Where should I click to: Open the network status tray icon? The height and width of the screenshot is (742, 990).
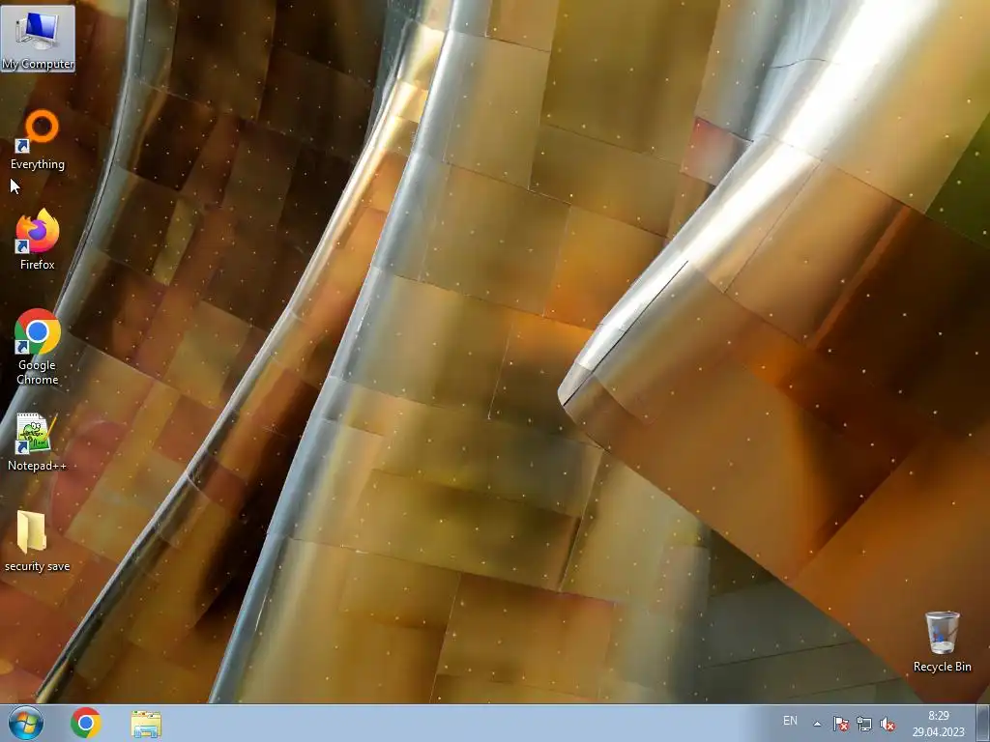(x=864, y=724)
